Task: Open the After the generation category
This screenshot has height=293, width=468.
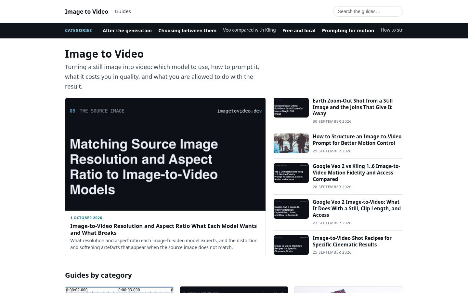Action: coord(127,31)
